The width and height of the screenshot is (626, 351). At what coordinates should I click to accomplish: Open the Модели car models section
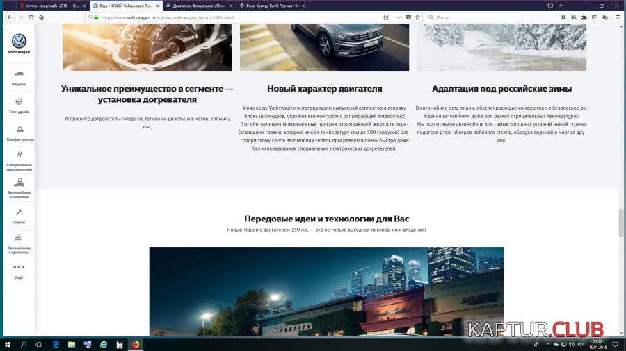point(19,78)
